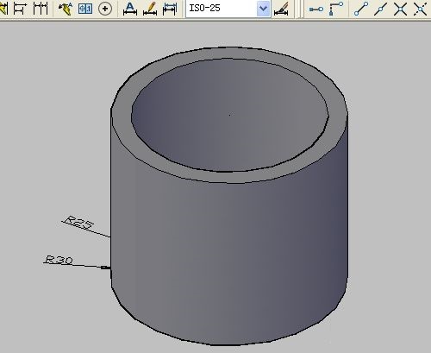Screen dimensions: 431x353
Task: Select the Snap From tool
Action: [335, 9]
